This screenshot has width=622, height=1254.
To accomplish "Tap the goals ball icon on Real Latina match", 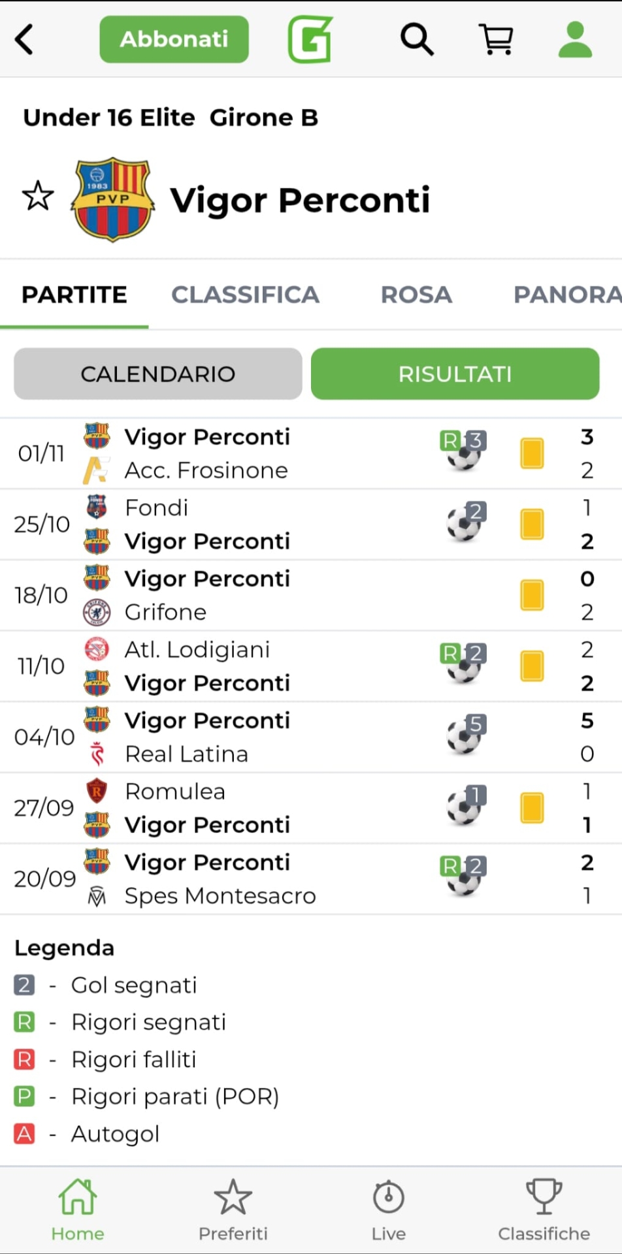I will pyautogui.click(x=465, y=735).
